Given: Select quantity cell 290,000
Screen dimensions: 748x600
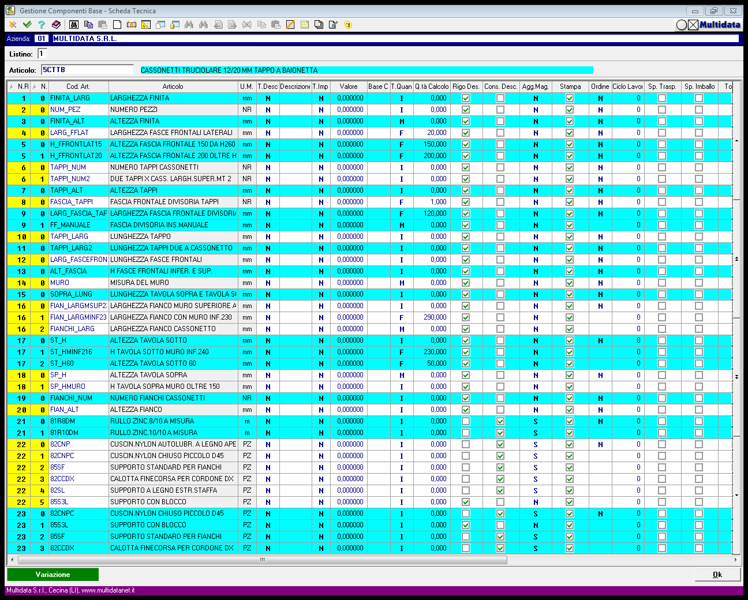Looking at the screenshot, I should coord(431,317).
